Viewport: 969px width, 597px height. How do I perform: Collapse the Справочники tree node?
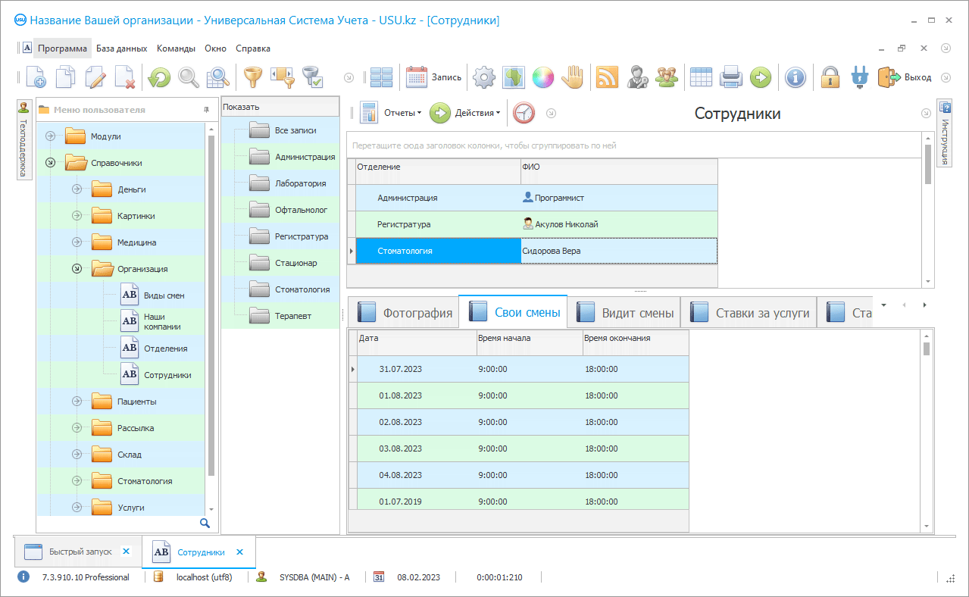click(x=51, y=163)
